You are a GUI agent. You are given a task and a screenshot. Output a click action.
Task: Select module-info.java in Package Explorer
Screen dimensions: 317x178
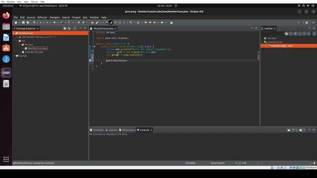[x=34, y=52]
